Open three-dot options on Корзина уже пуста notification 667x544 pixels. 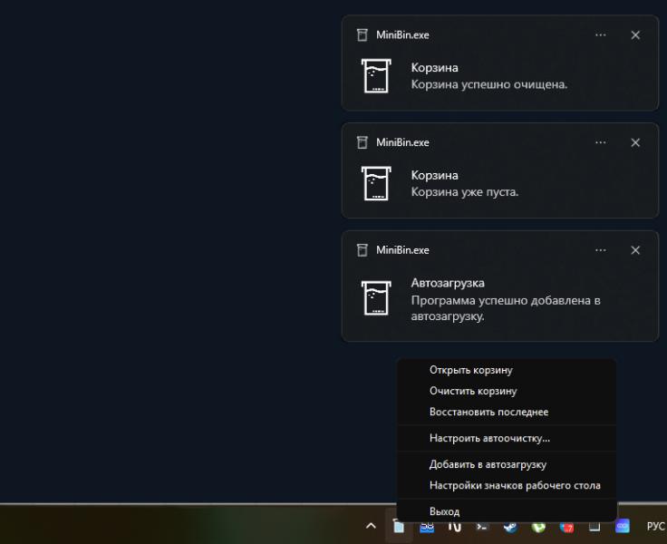coord(601,142)
